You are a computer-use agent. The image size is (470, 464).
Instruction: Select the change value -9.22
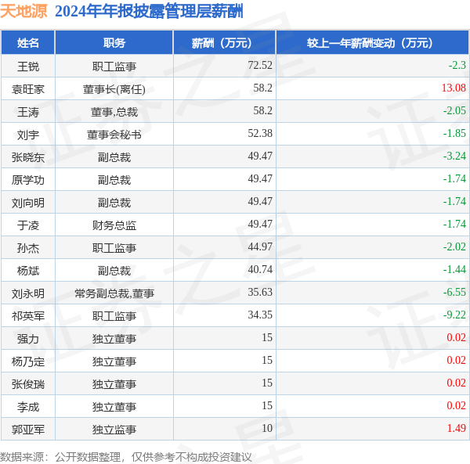pos(454,315)
